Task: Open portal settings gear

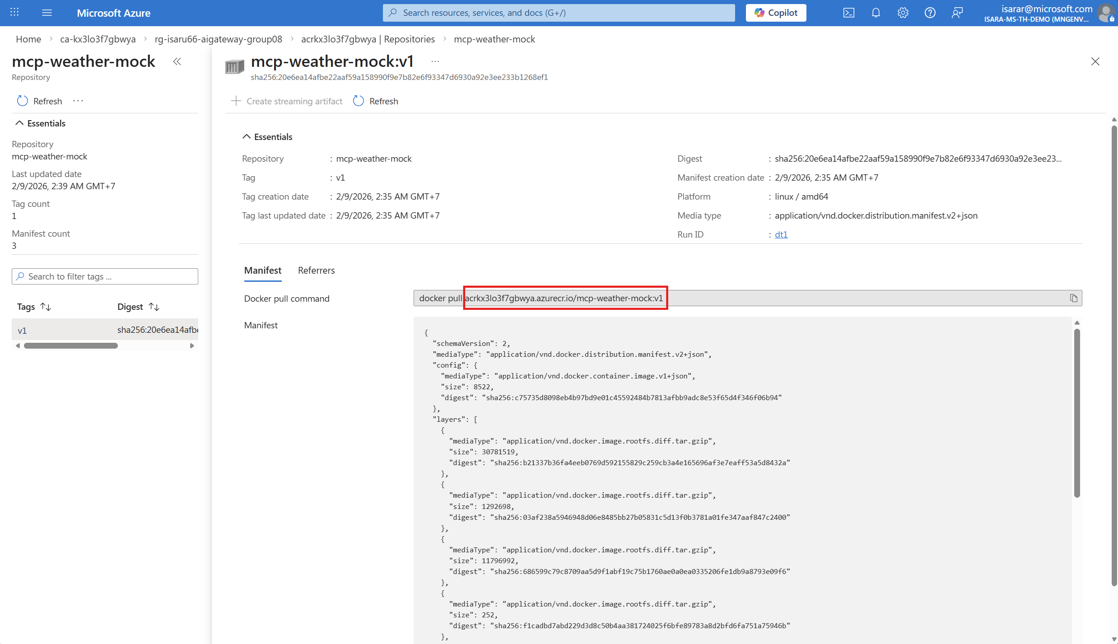Action: click(x=903, y=13)
